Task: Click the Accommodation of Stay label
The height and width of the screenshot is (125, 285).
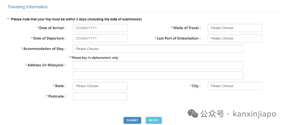Action: (44, 49)
